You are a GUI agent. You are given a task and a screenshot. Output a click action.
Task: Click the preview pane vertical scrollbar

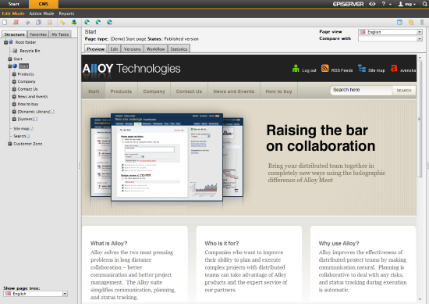pos(419,119)
